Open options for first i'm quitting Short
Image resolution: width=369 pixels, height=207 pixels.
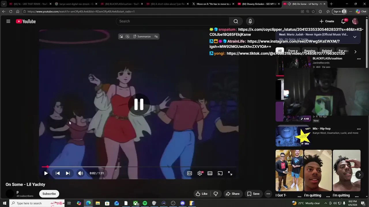point(328,196)
